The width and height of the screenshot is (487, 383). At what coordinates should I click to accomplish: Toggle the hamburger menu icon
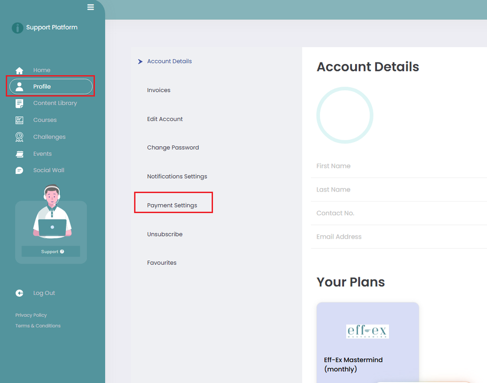point(91,7)
